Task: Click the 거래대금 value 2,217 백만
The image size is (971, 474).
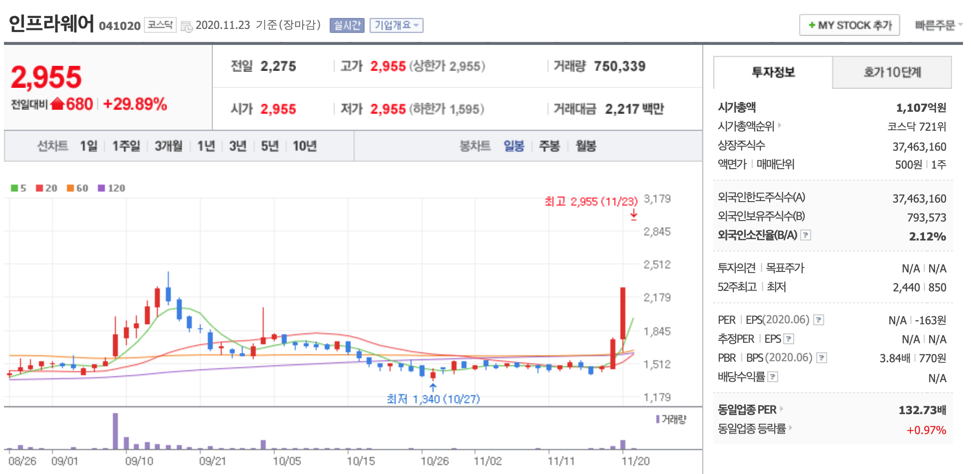Action: coord(634,109)
